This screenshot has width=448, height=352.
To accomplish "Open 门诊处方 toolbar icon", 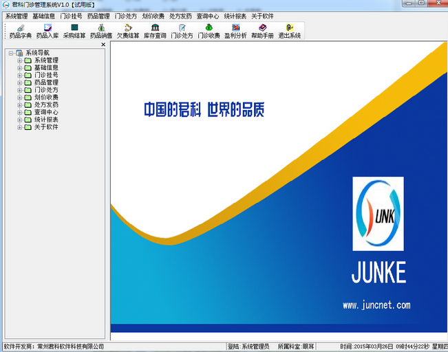I will point(182,31).
